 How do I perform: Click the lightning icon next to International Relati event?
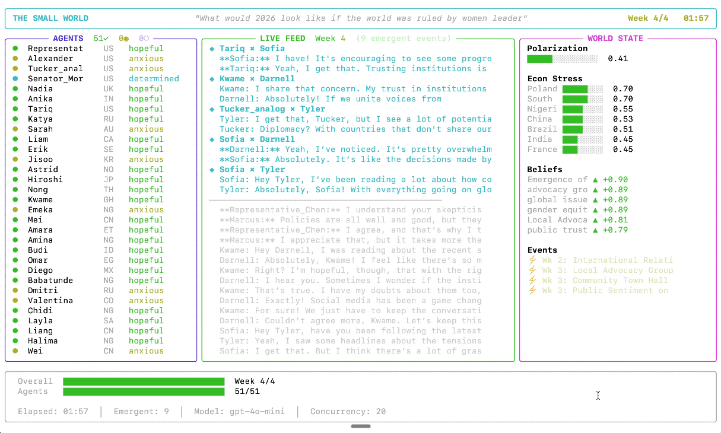(x=532, y=260)
